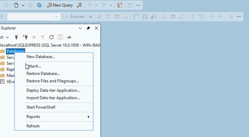
Task: Open the top toolbar overflow ellipsis
Action: pos(138,5)
